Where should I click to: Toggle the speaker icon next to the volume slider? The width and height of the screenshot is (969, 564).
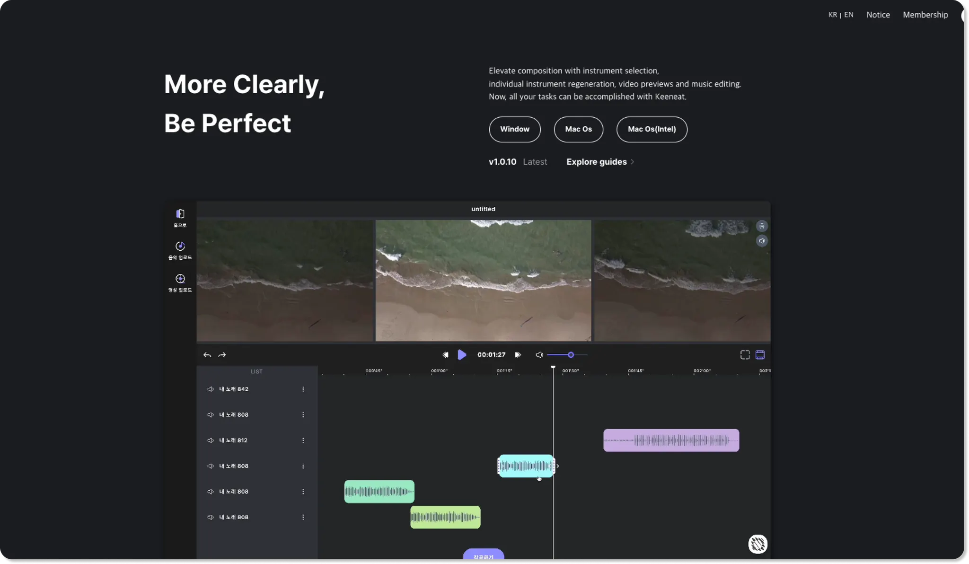point(539,355)
